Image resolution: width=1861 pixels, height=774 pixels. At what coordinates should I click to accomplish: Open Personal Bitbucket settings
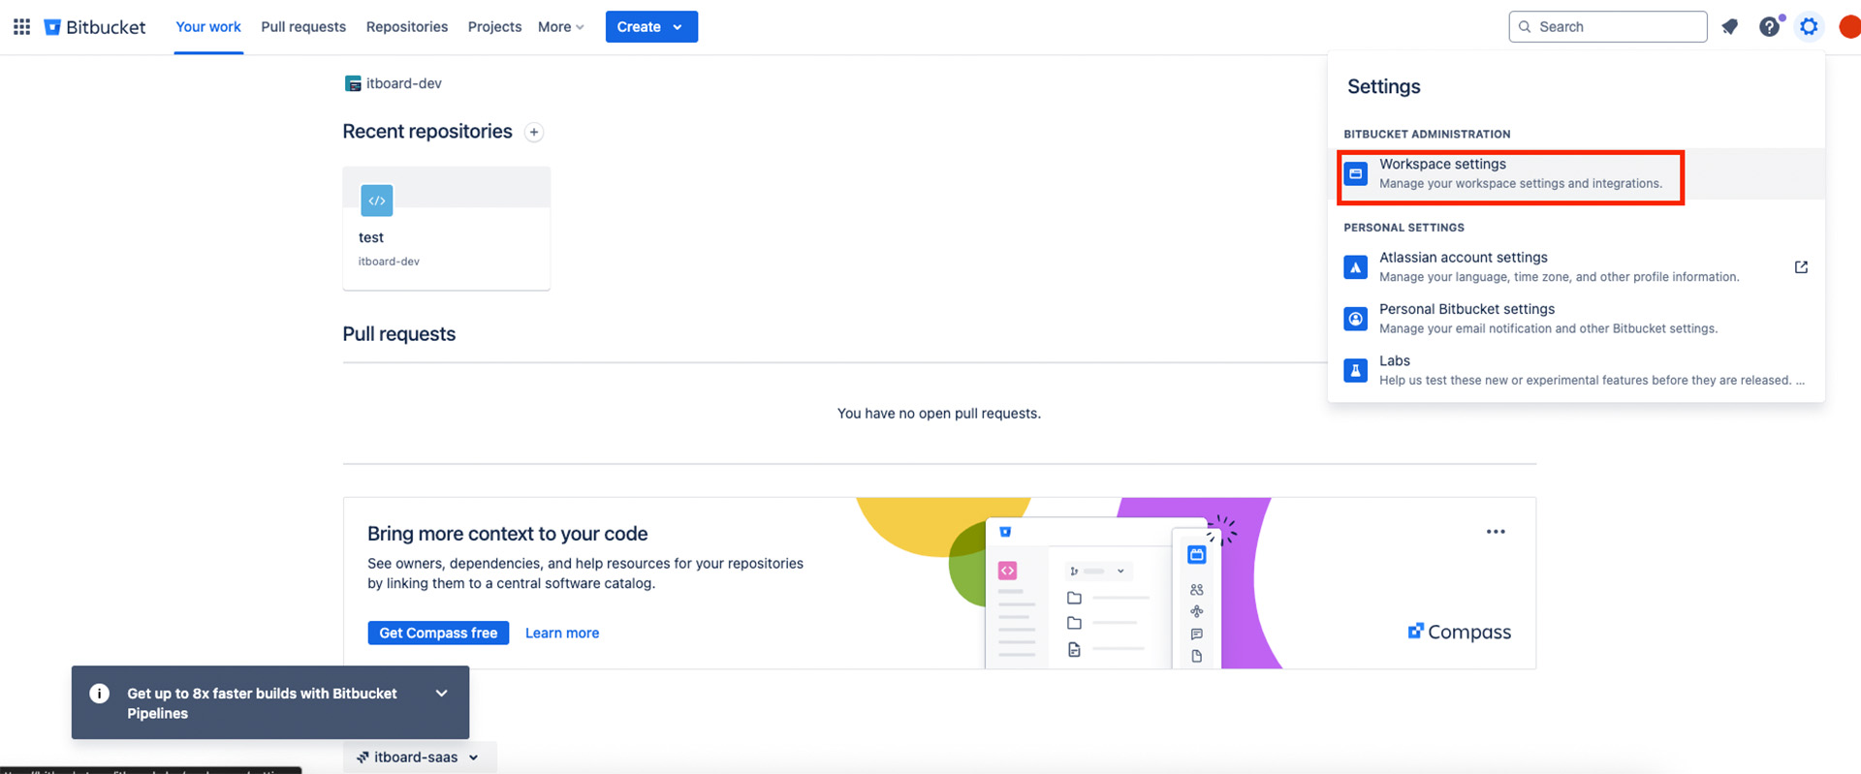(1467, 310)
